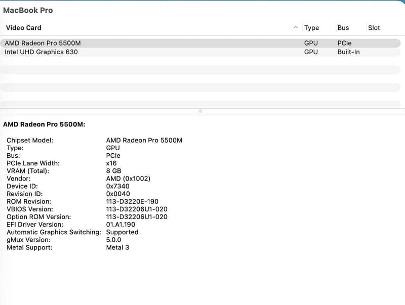Click the VRAM value 8 GB
405x305 pixels.
click(113, 171)
